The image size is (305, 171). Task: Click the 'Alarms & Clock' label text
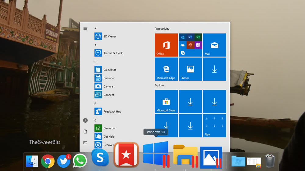point(113,53)
